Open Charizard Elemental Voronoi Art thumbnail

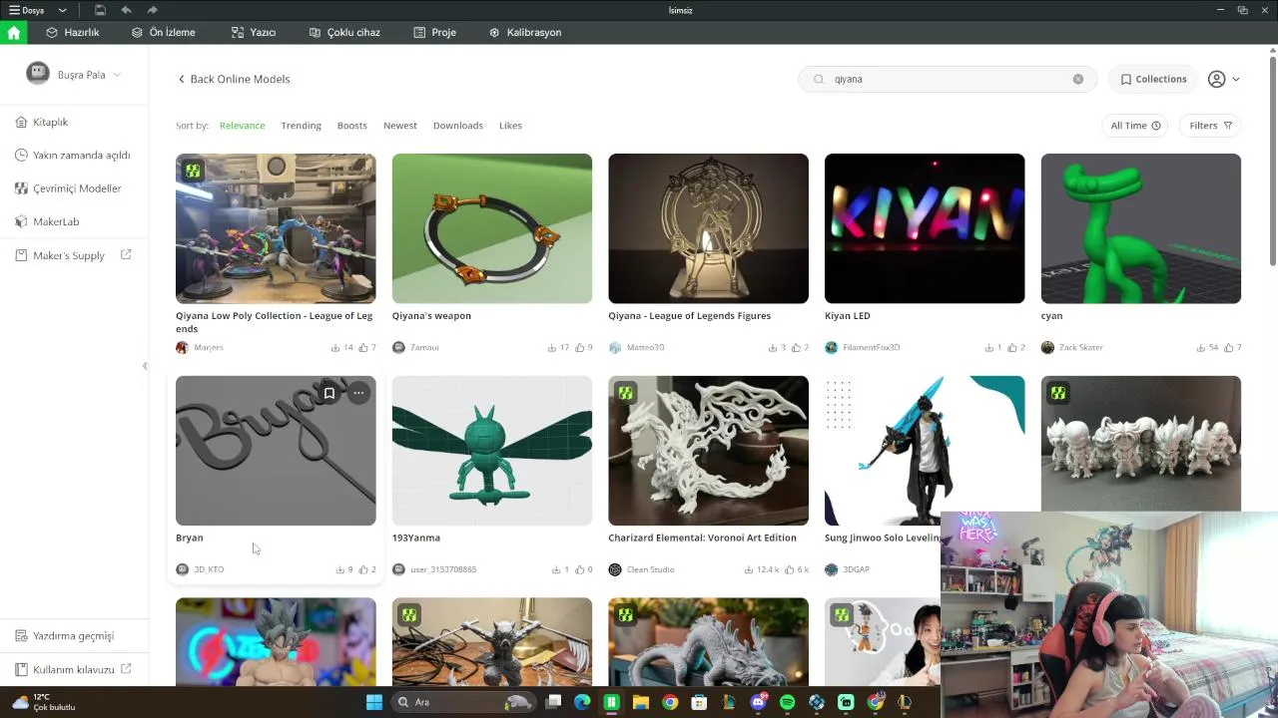click(x=708, y=451)
